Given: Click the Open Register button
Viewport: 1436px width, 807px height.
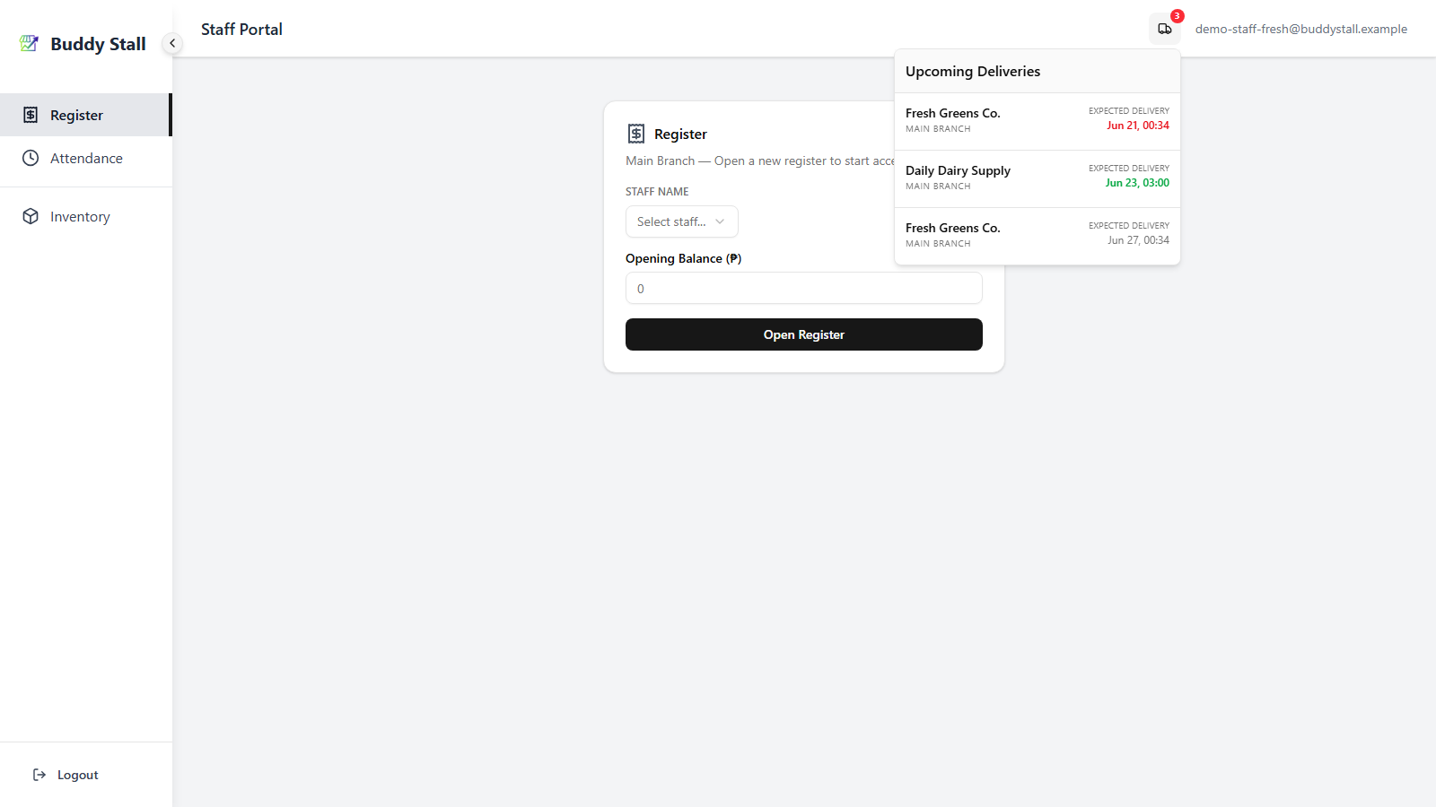Looking at the screenshot, I should (x=803, y=334).
